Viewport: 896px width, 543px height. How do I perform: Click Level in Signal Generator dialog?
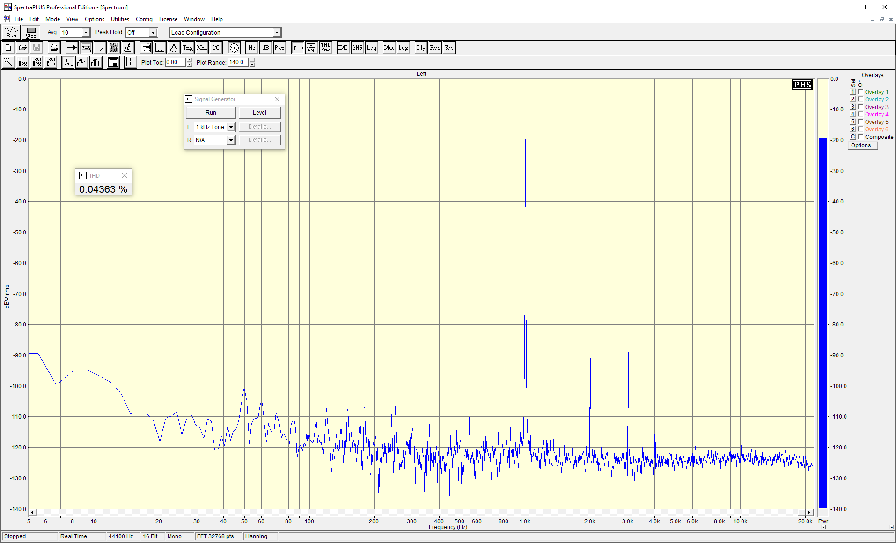point(259,113)
